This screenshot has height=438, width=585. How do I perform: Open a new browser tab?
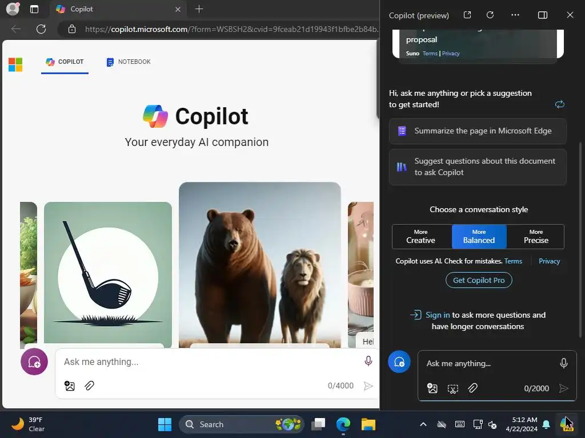click(x=199, y=9)
